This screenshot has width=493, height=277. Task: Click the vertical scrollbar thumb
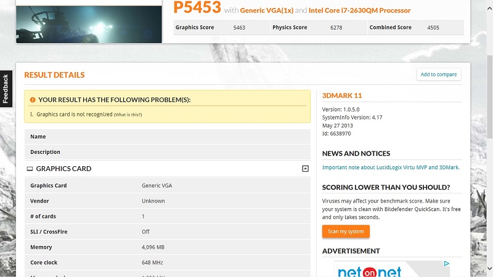[x=489, y=97]
